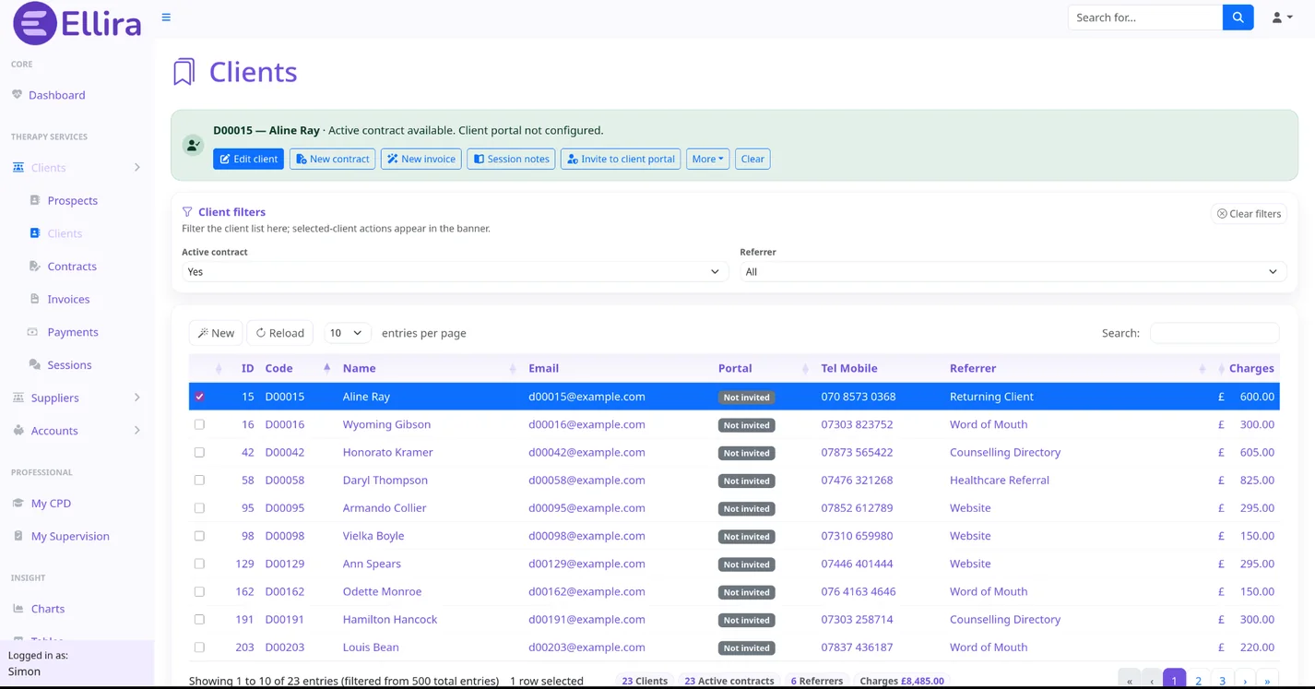Click the top Search for... input field
Screen dimensions: 1315x689
point(1145,18)
